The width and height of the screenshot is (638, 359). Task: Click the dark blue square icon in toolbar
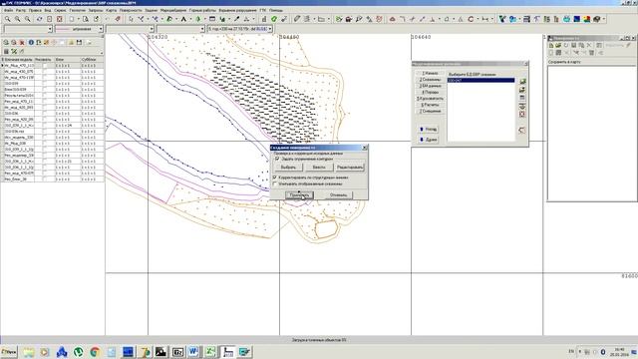tap(576, 19)
